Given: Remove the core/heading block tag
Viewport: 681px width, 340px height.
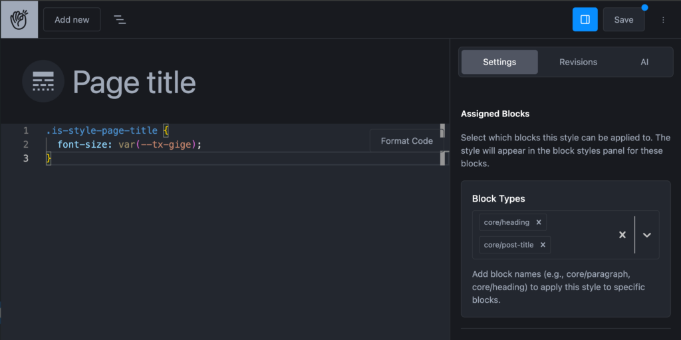Looking at the screenshot, I should click(539, 222).
